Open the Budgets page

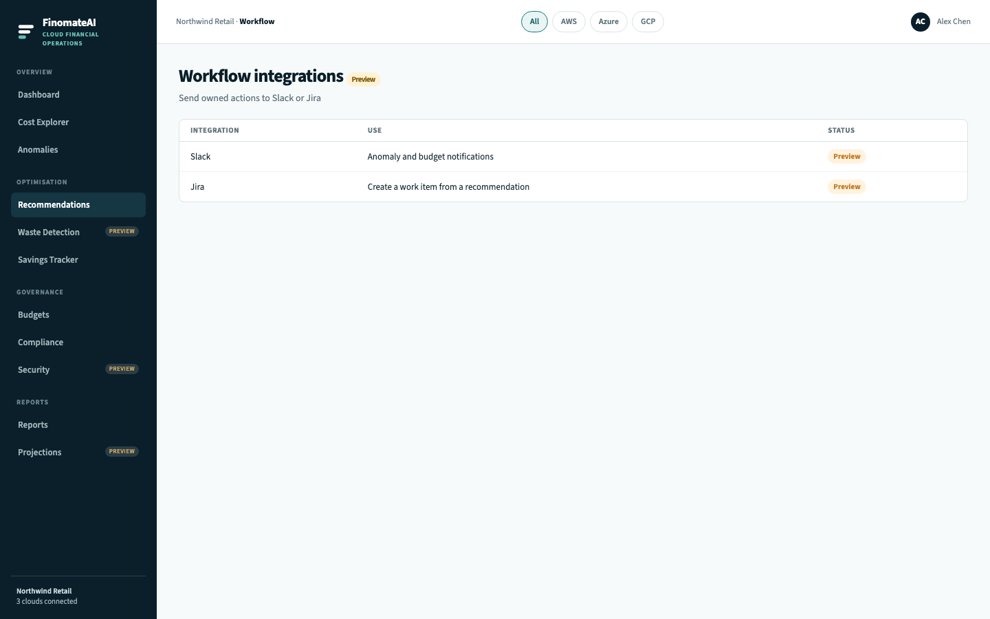click(x=78, y=315)
